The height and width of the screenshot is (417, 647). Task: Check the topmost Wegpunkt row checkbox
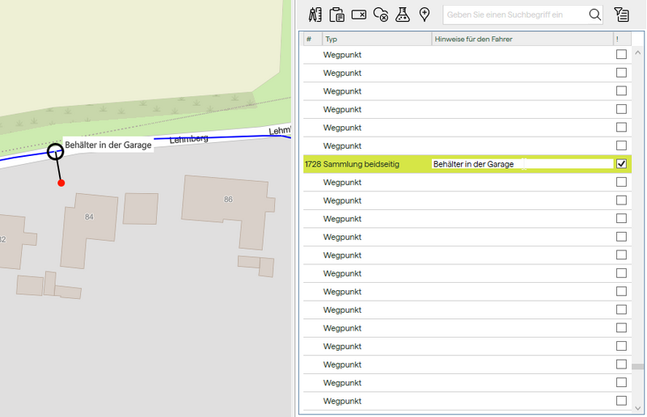621,54
